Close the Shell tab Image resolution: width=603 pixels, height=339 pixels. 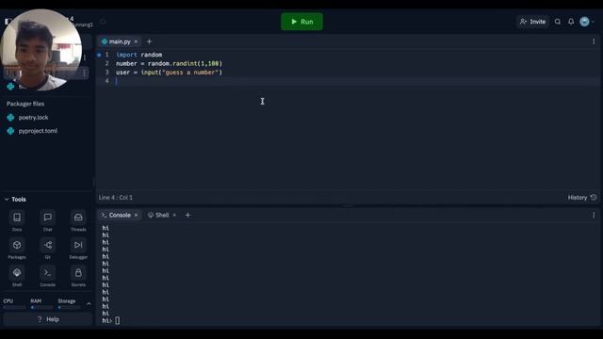pyautogui.click(x=174, y=215)
